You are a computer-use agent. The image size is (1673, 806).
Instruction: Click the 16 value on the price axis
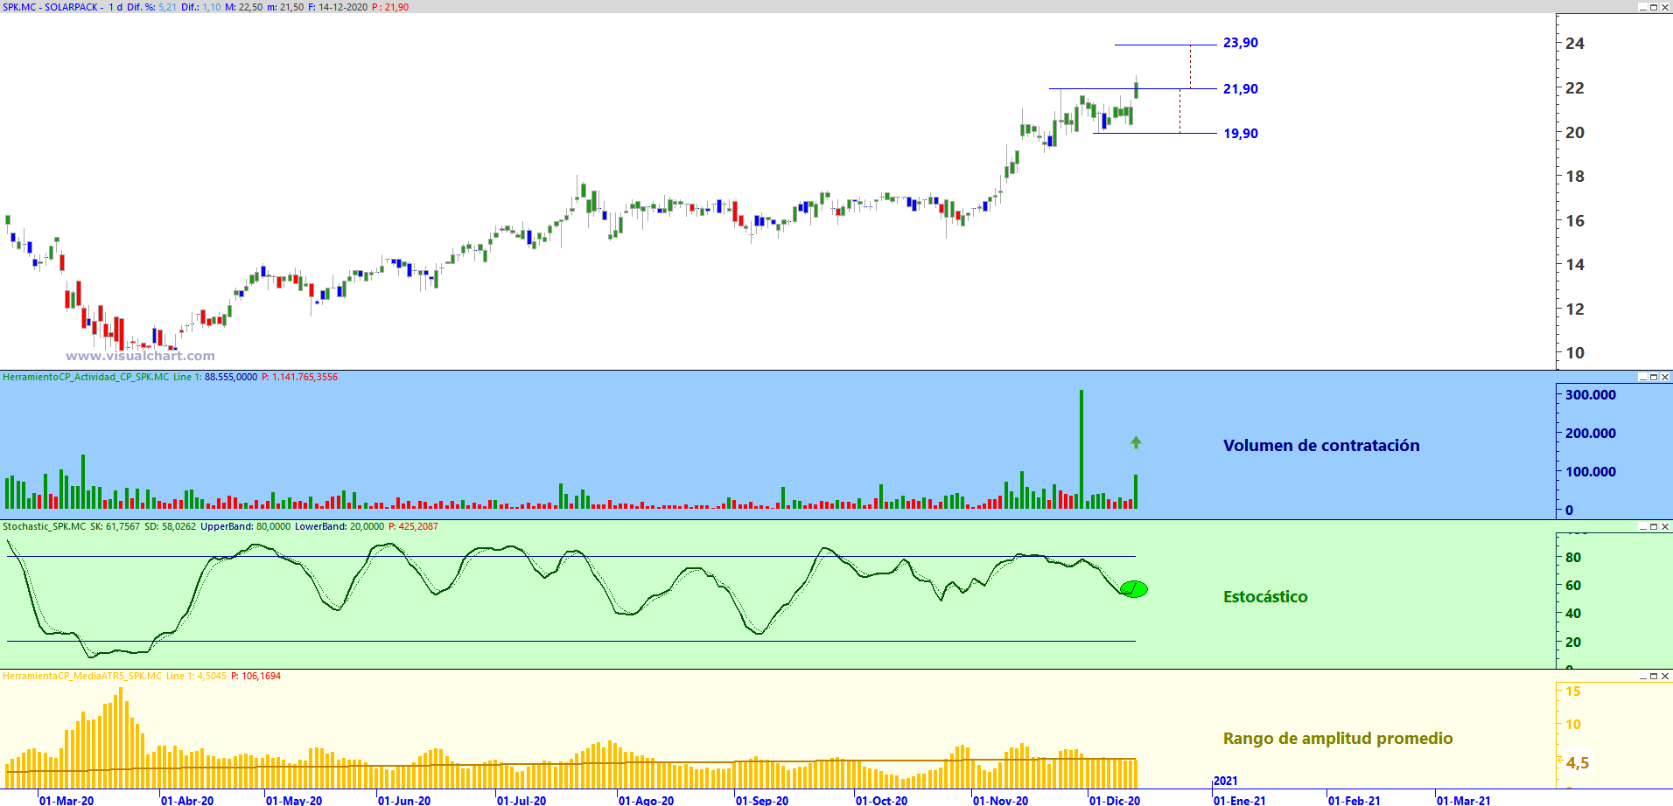(1575, 221)
